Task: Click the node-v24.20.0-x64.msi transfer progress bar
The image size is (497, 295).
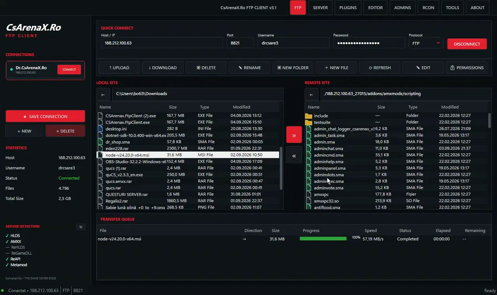Action: pos(323,239)
